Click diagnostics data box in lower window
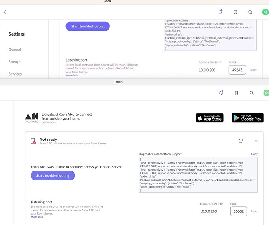The height and width of the screenshot is (225, 269). [x=198, y=175]
